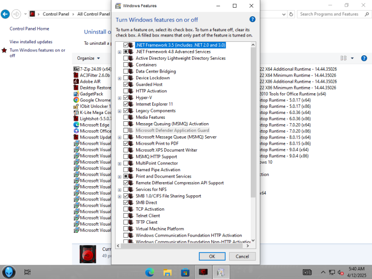372x279 pixels.
Task: Click All Control Panel breadcrumb item
Action: [93, 14]
